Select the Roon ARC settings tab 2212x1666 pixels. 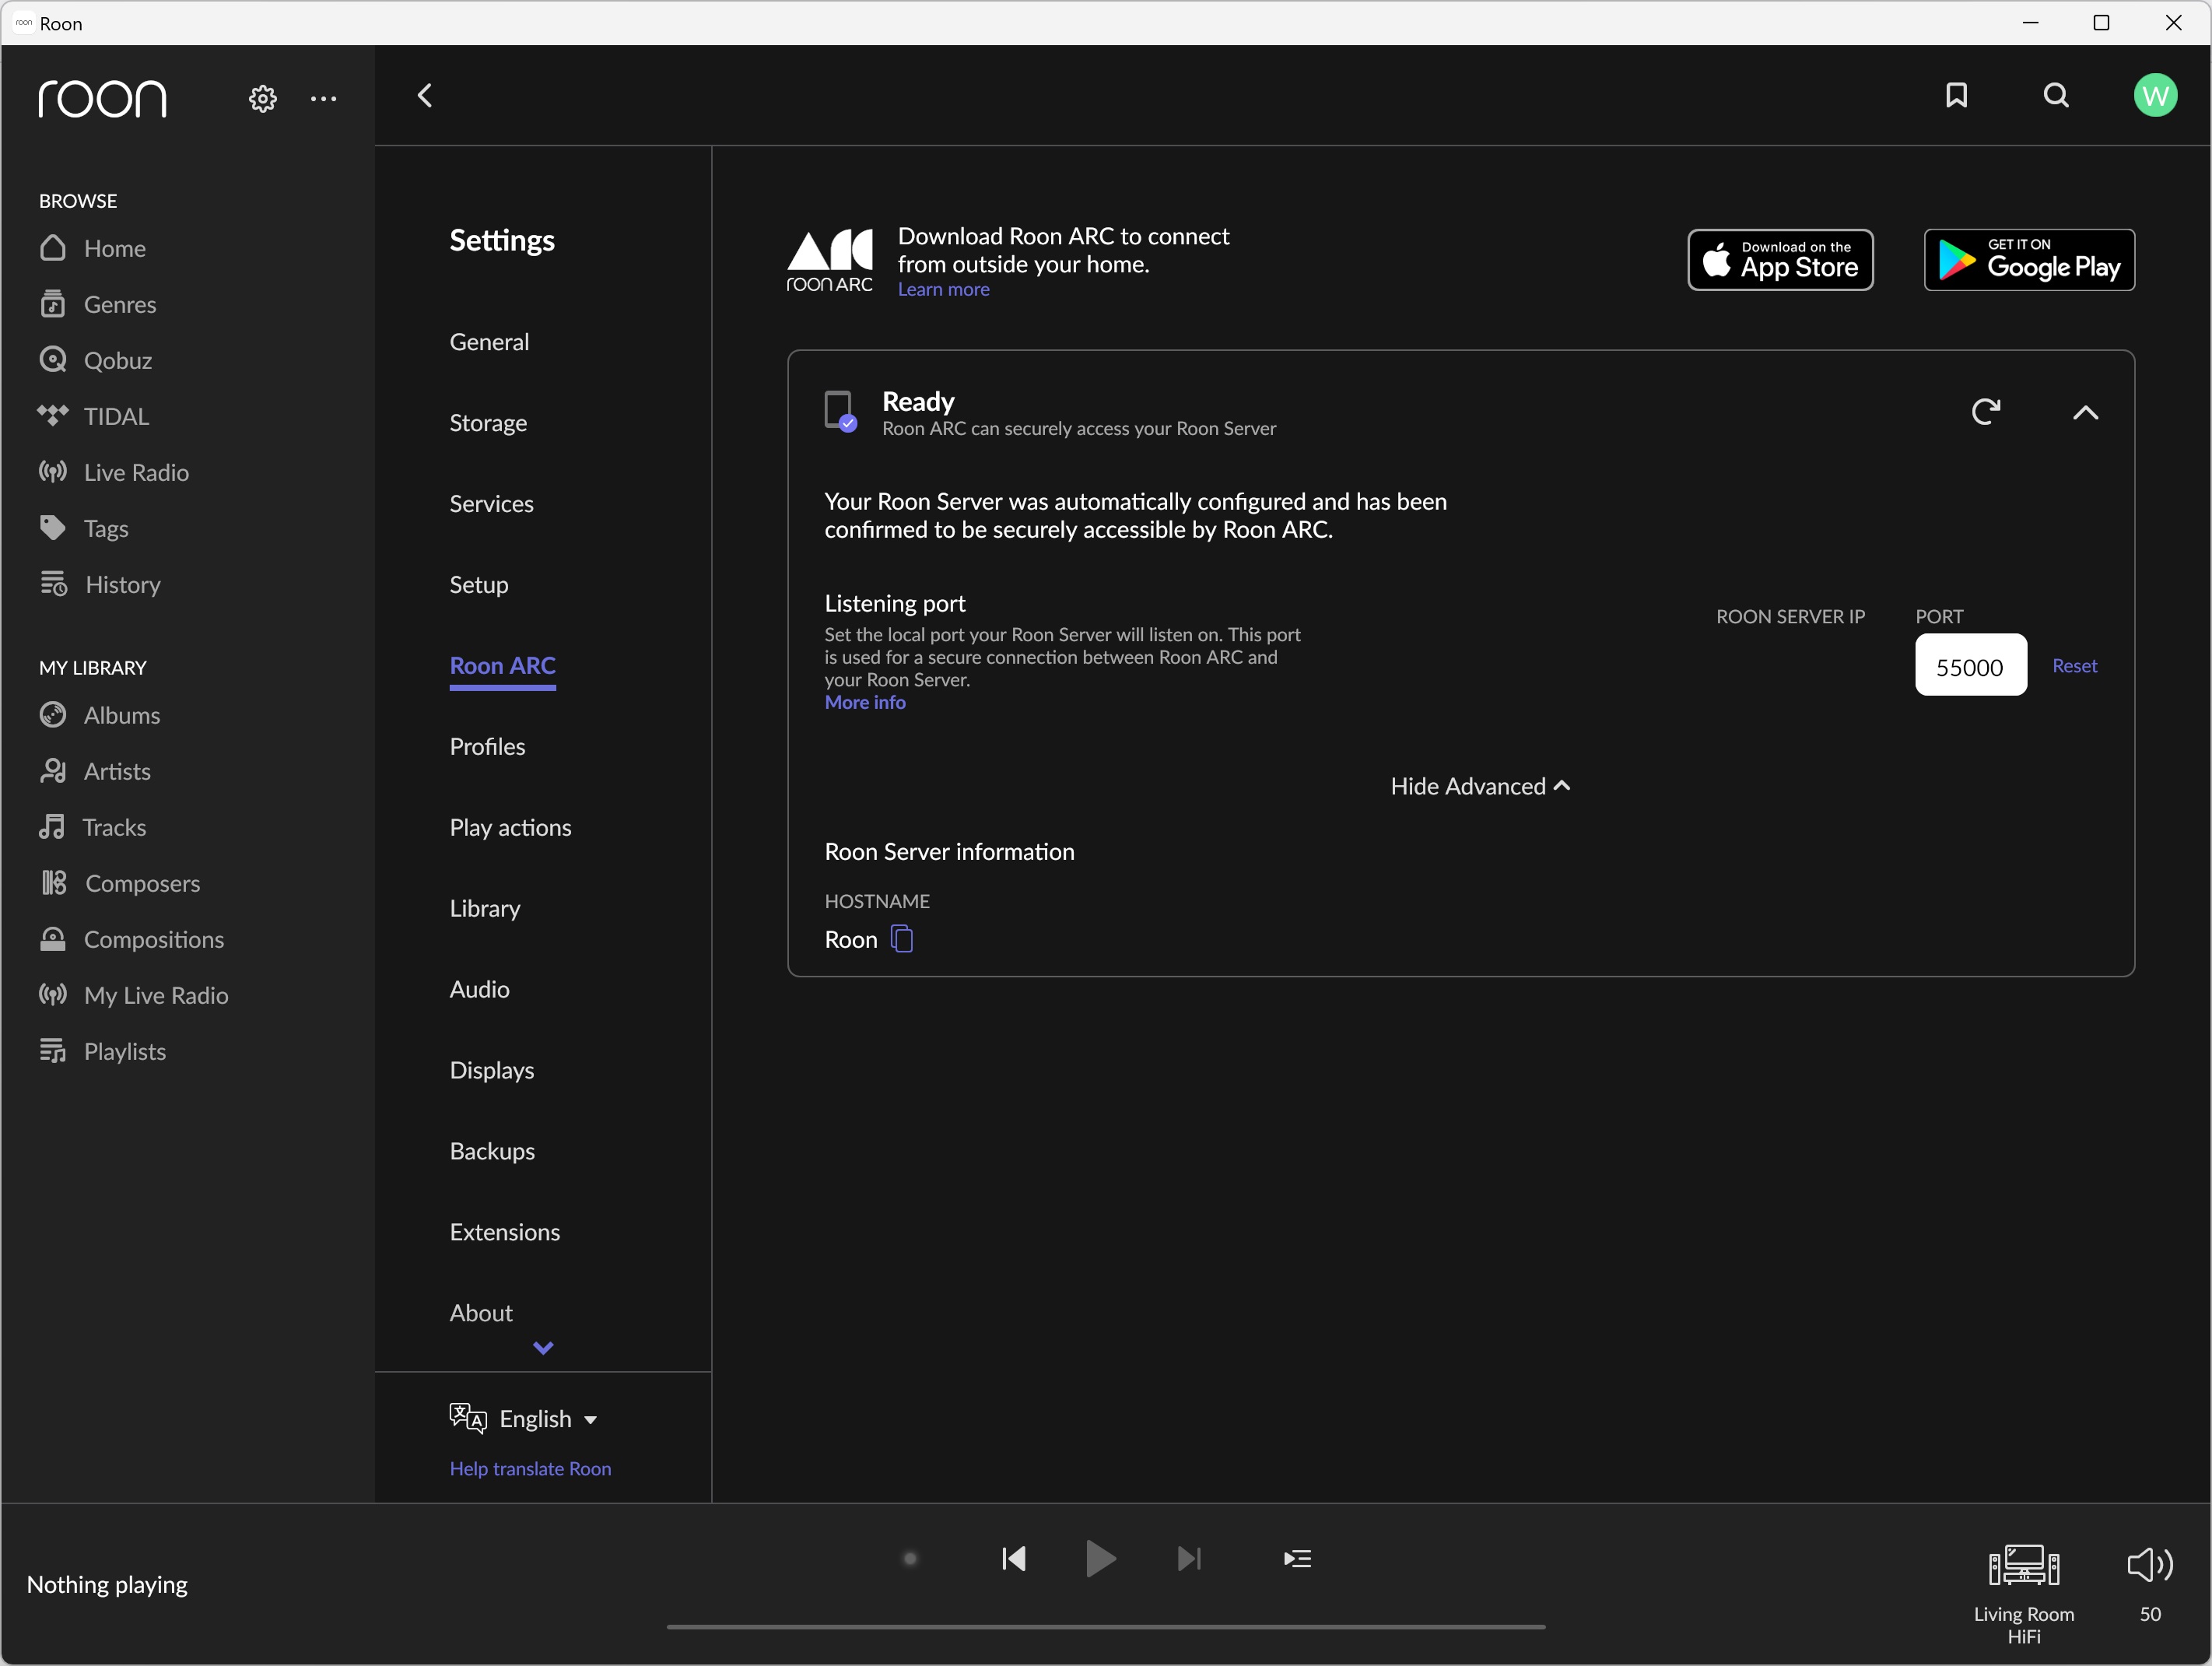click(502, 666)
